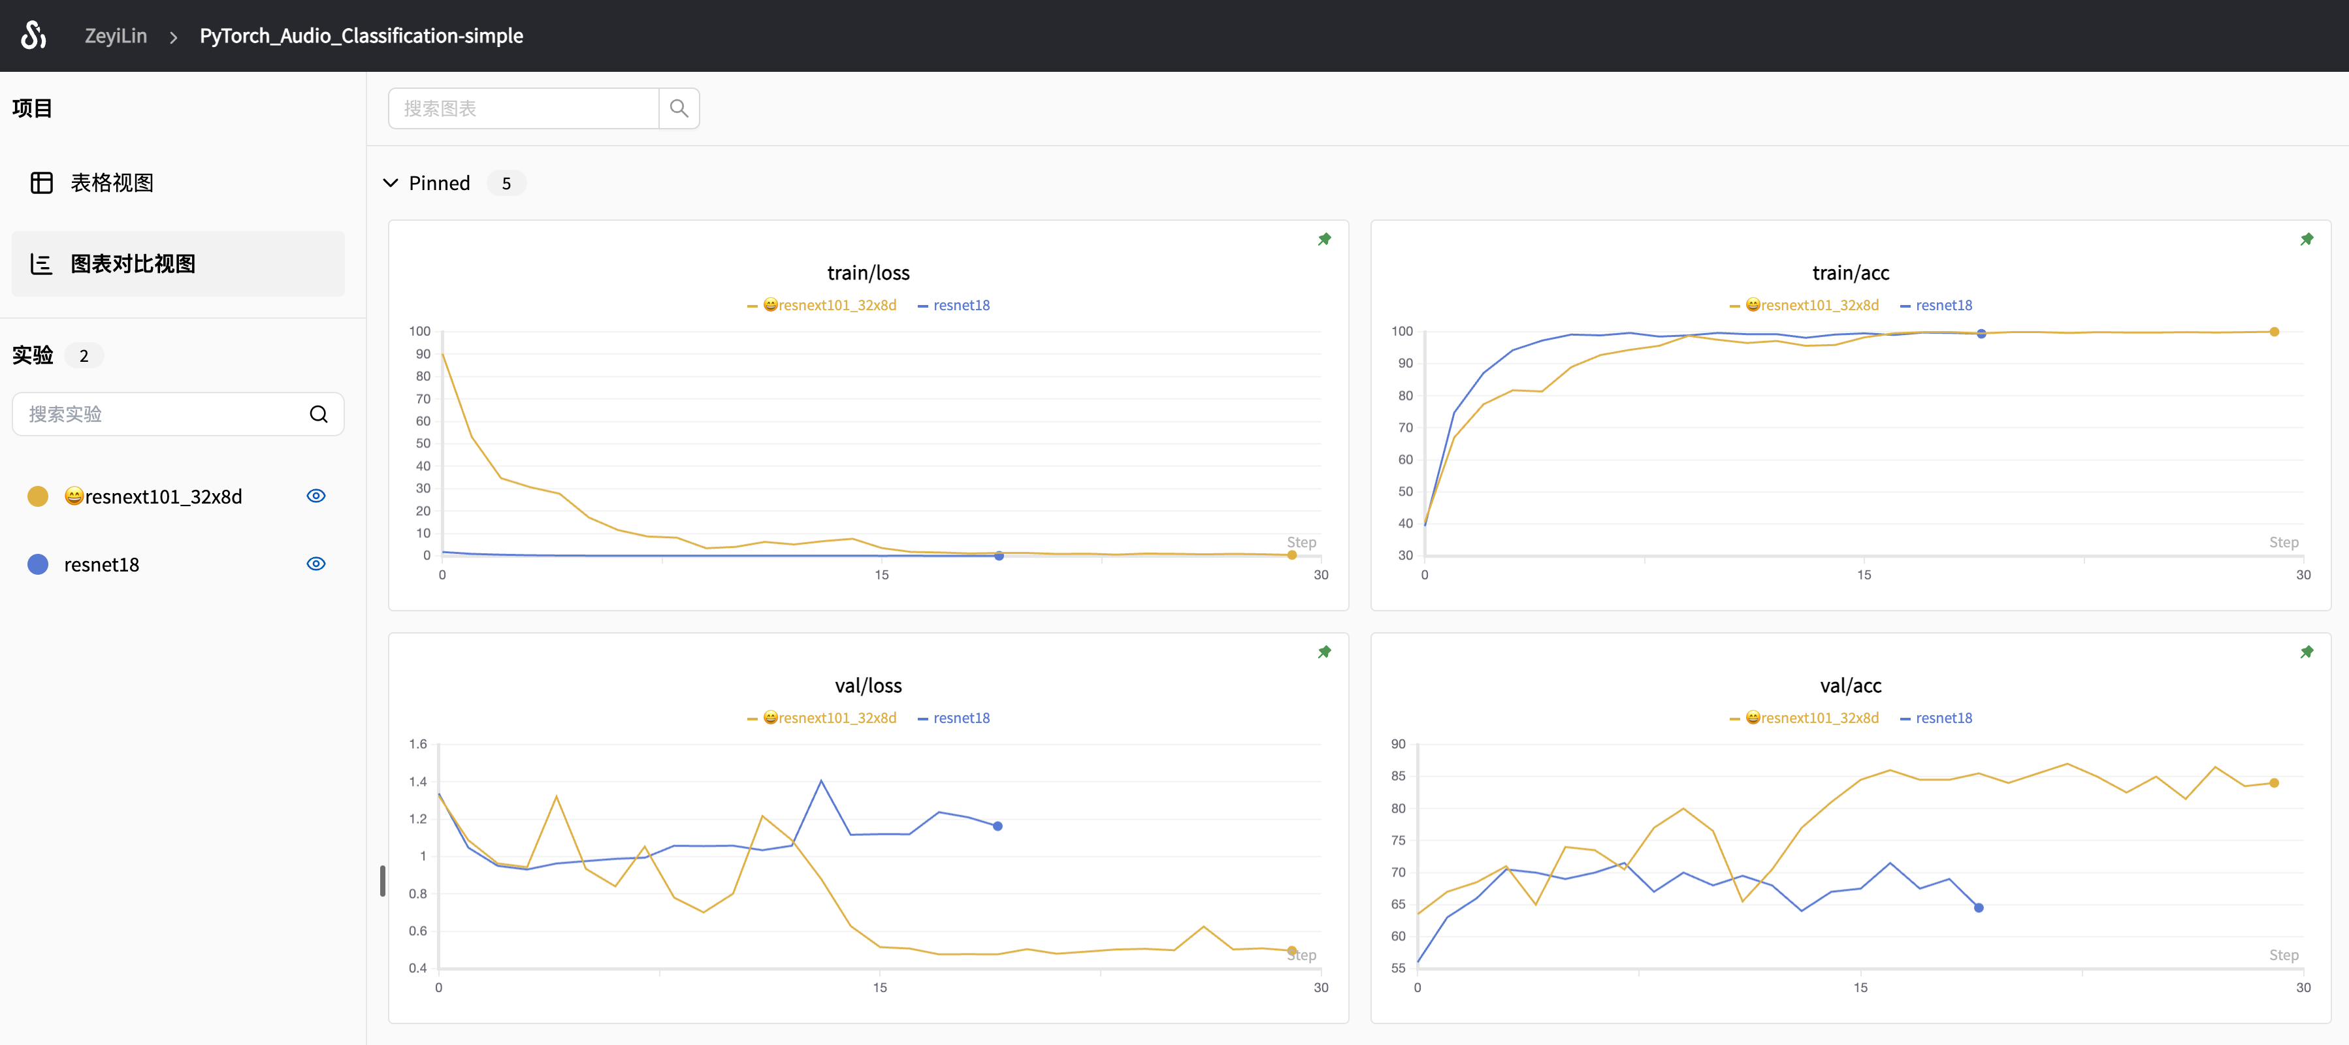Screen dimensions: 2349x1045
Task: Unpin the val/acc chart
Action: pyautogui.click(x=2306, y=652)
